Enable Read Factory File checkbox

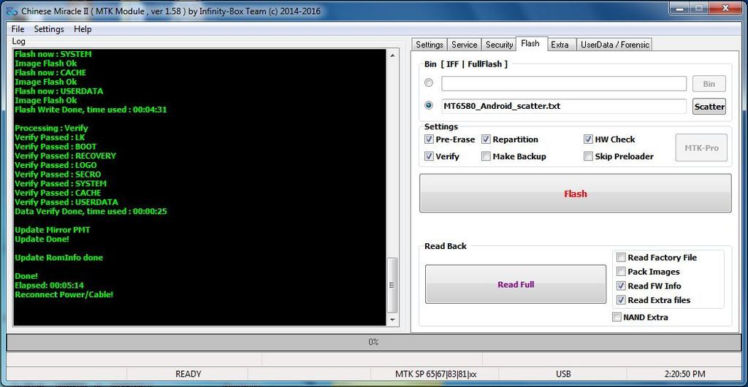[x=621, y=258]
